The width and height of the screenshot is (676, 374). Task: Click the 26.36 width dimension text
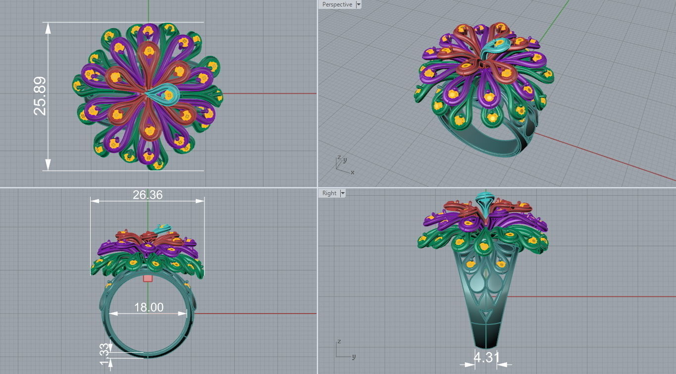point(148,195)
